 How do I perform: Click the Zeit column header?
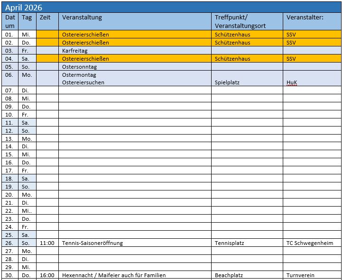45,18
